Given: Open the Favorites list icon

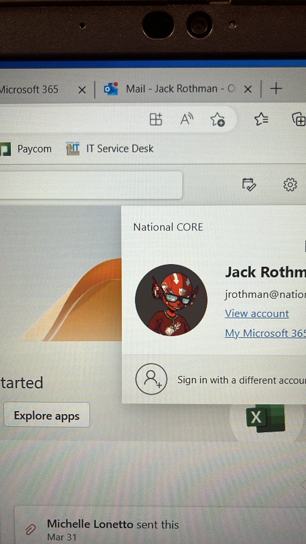Looking at the screenshot, I should click(x=261, y=119).
